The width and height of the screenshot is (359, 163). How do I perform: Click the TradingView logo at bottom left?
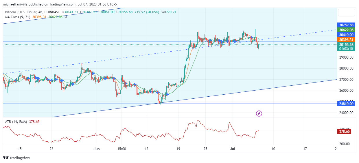click(16, 158)
